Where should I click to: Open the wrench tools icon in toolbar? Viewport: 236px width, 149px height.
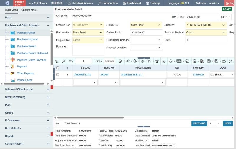click(x=63, y=61)
